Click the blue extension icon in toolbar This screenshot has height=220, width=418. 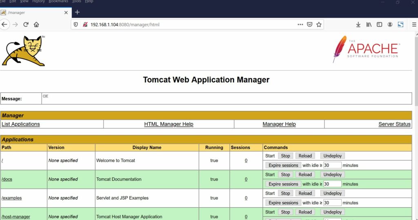[400, 25]
